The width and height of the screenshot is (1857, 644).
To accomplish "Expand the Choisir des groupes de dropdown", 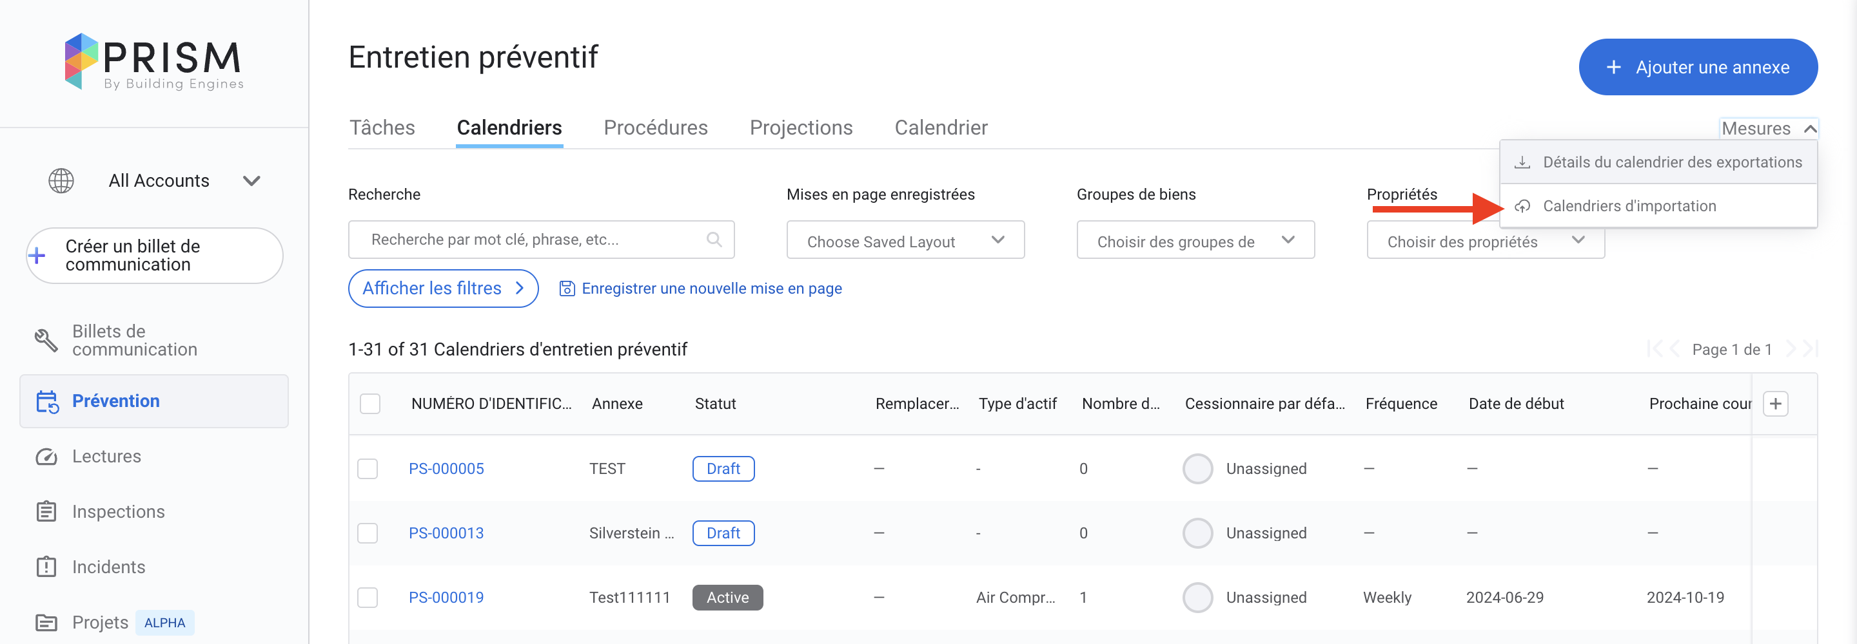I will [1195, 241].
